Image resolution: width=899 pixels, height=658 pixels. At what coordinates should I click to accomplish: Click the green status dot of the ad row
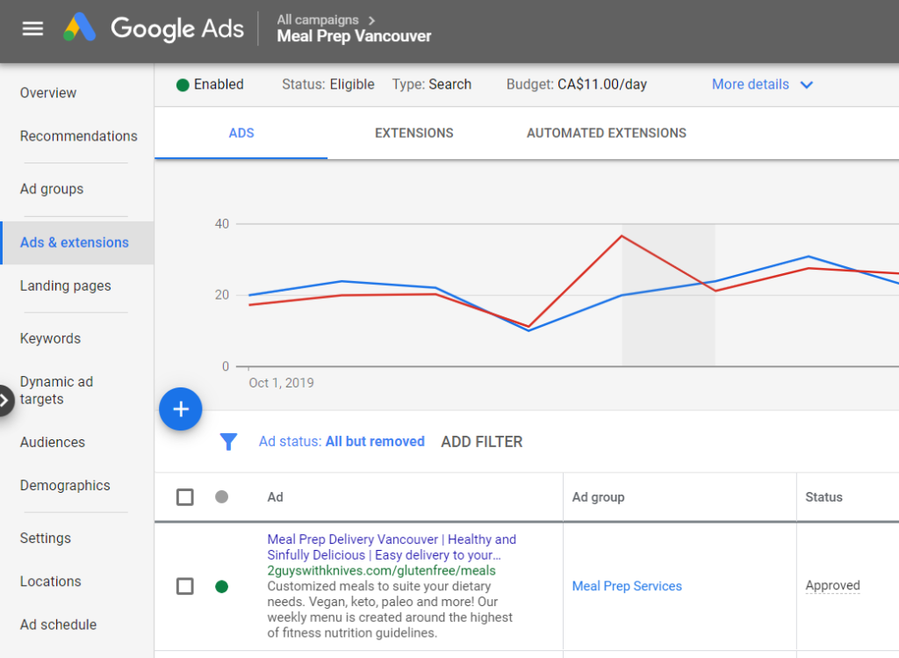221,586
